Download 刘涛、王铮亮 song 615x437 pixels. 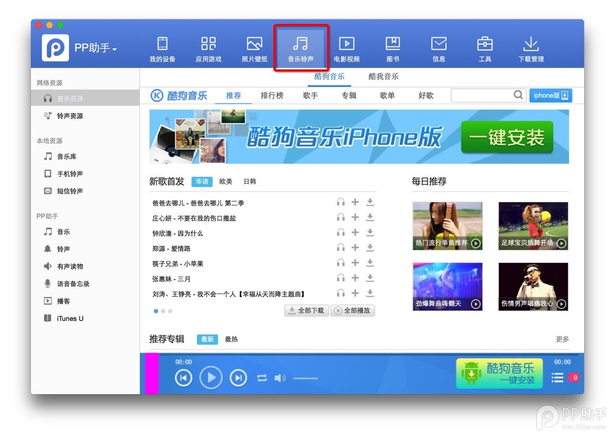pyautogui.click(x=370, y=293)
